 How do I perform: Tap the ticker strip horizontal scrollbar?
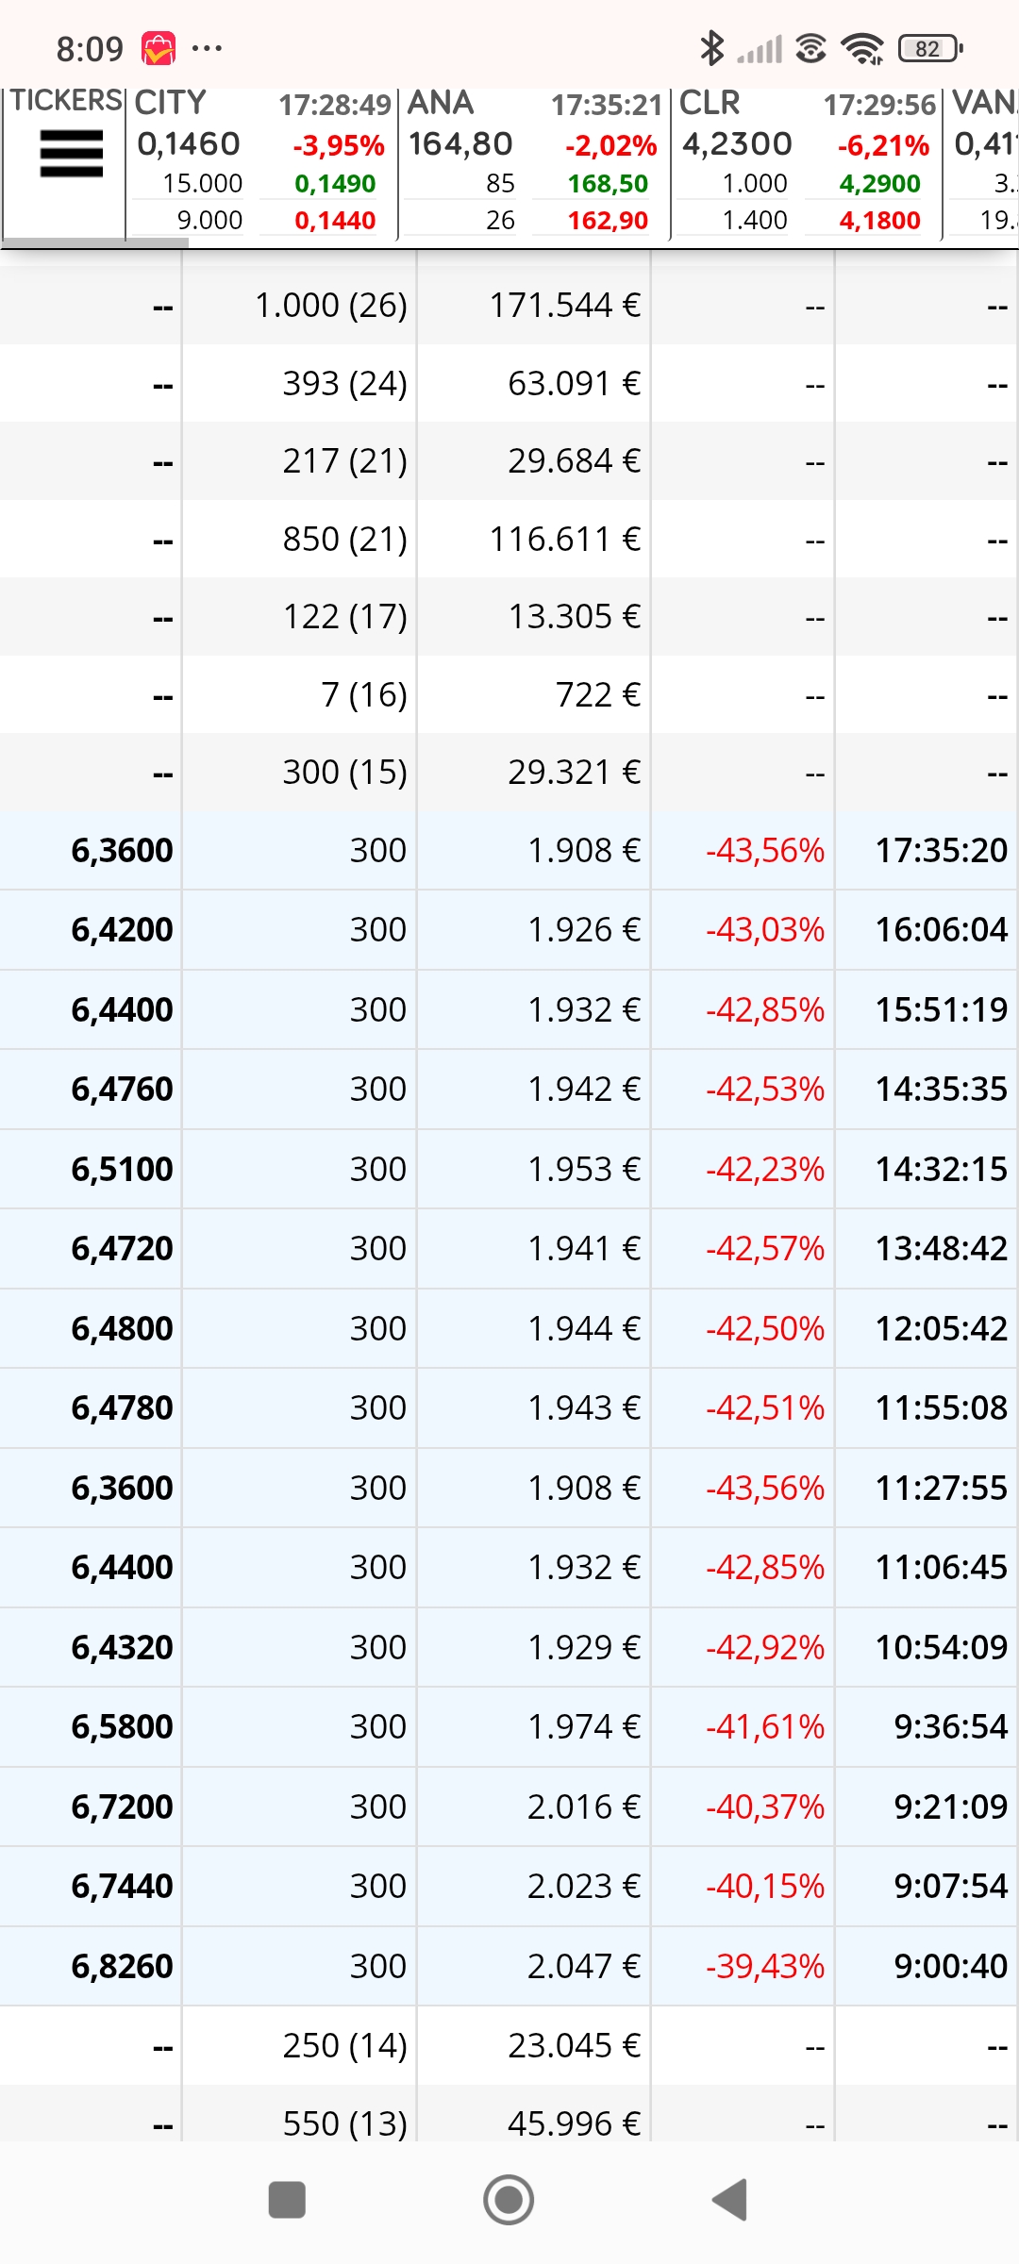[94, 243]
